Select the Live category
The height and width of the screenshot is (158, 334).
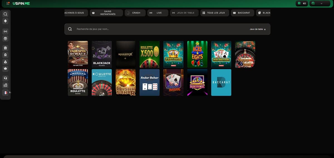pos(158,13)
